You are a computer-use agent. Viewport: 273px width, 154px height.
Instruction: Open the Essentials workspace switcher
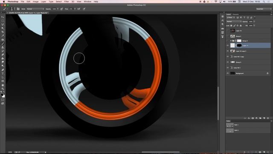coord(264,9)
